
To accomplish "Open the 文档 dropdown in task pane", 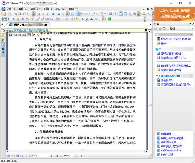I will [x=193, y=28].
